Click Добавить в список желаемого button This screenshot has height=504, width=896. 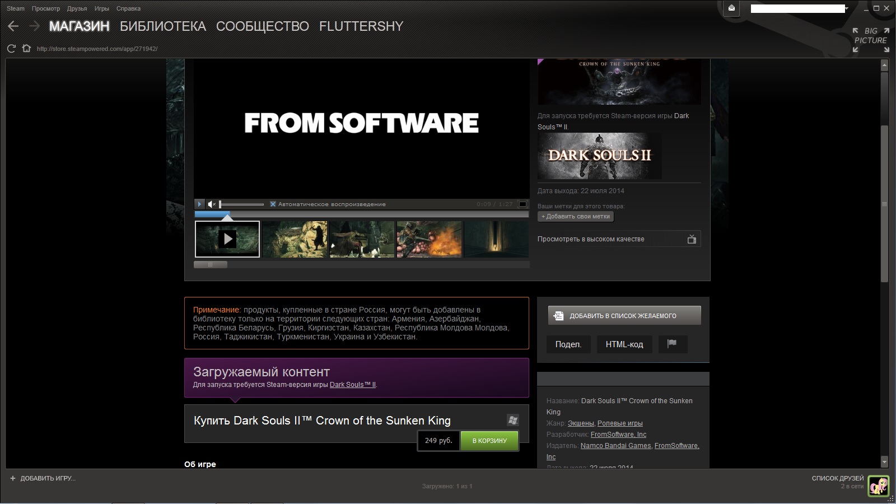click(624, 315)
